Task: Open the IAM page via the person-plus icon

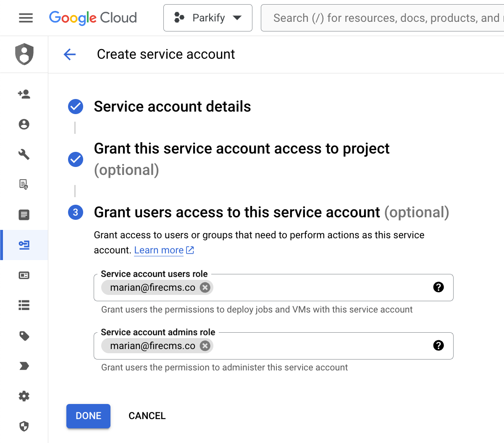Action: [24, 94]
